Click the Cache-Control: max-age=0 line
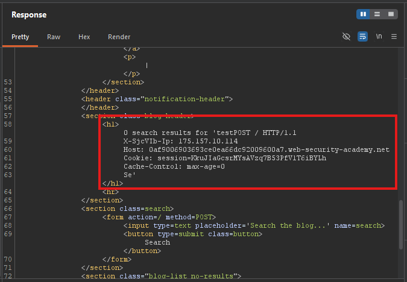407x282 pixels. [174, 166]
